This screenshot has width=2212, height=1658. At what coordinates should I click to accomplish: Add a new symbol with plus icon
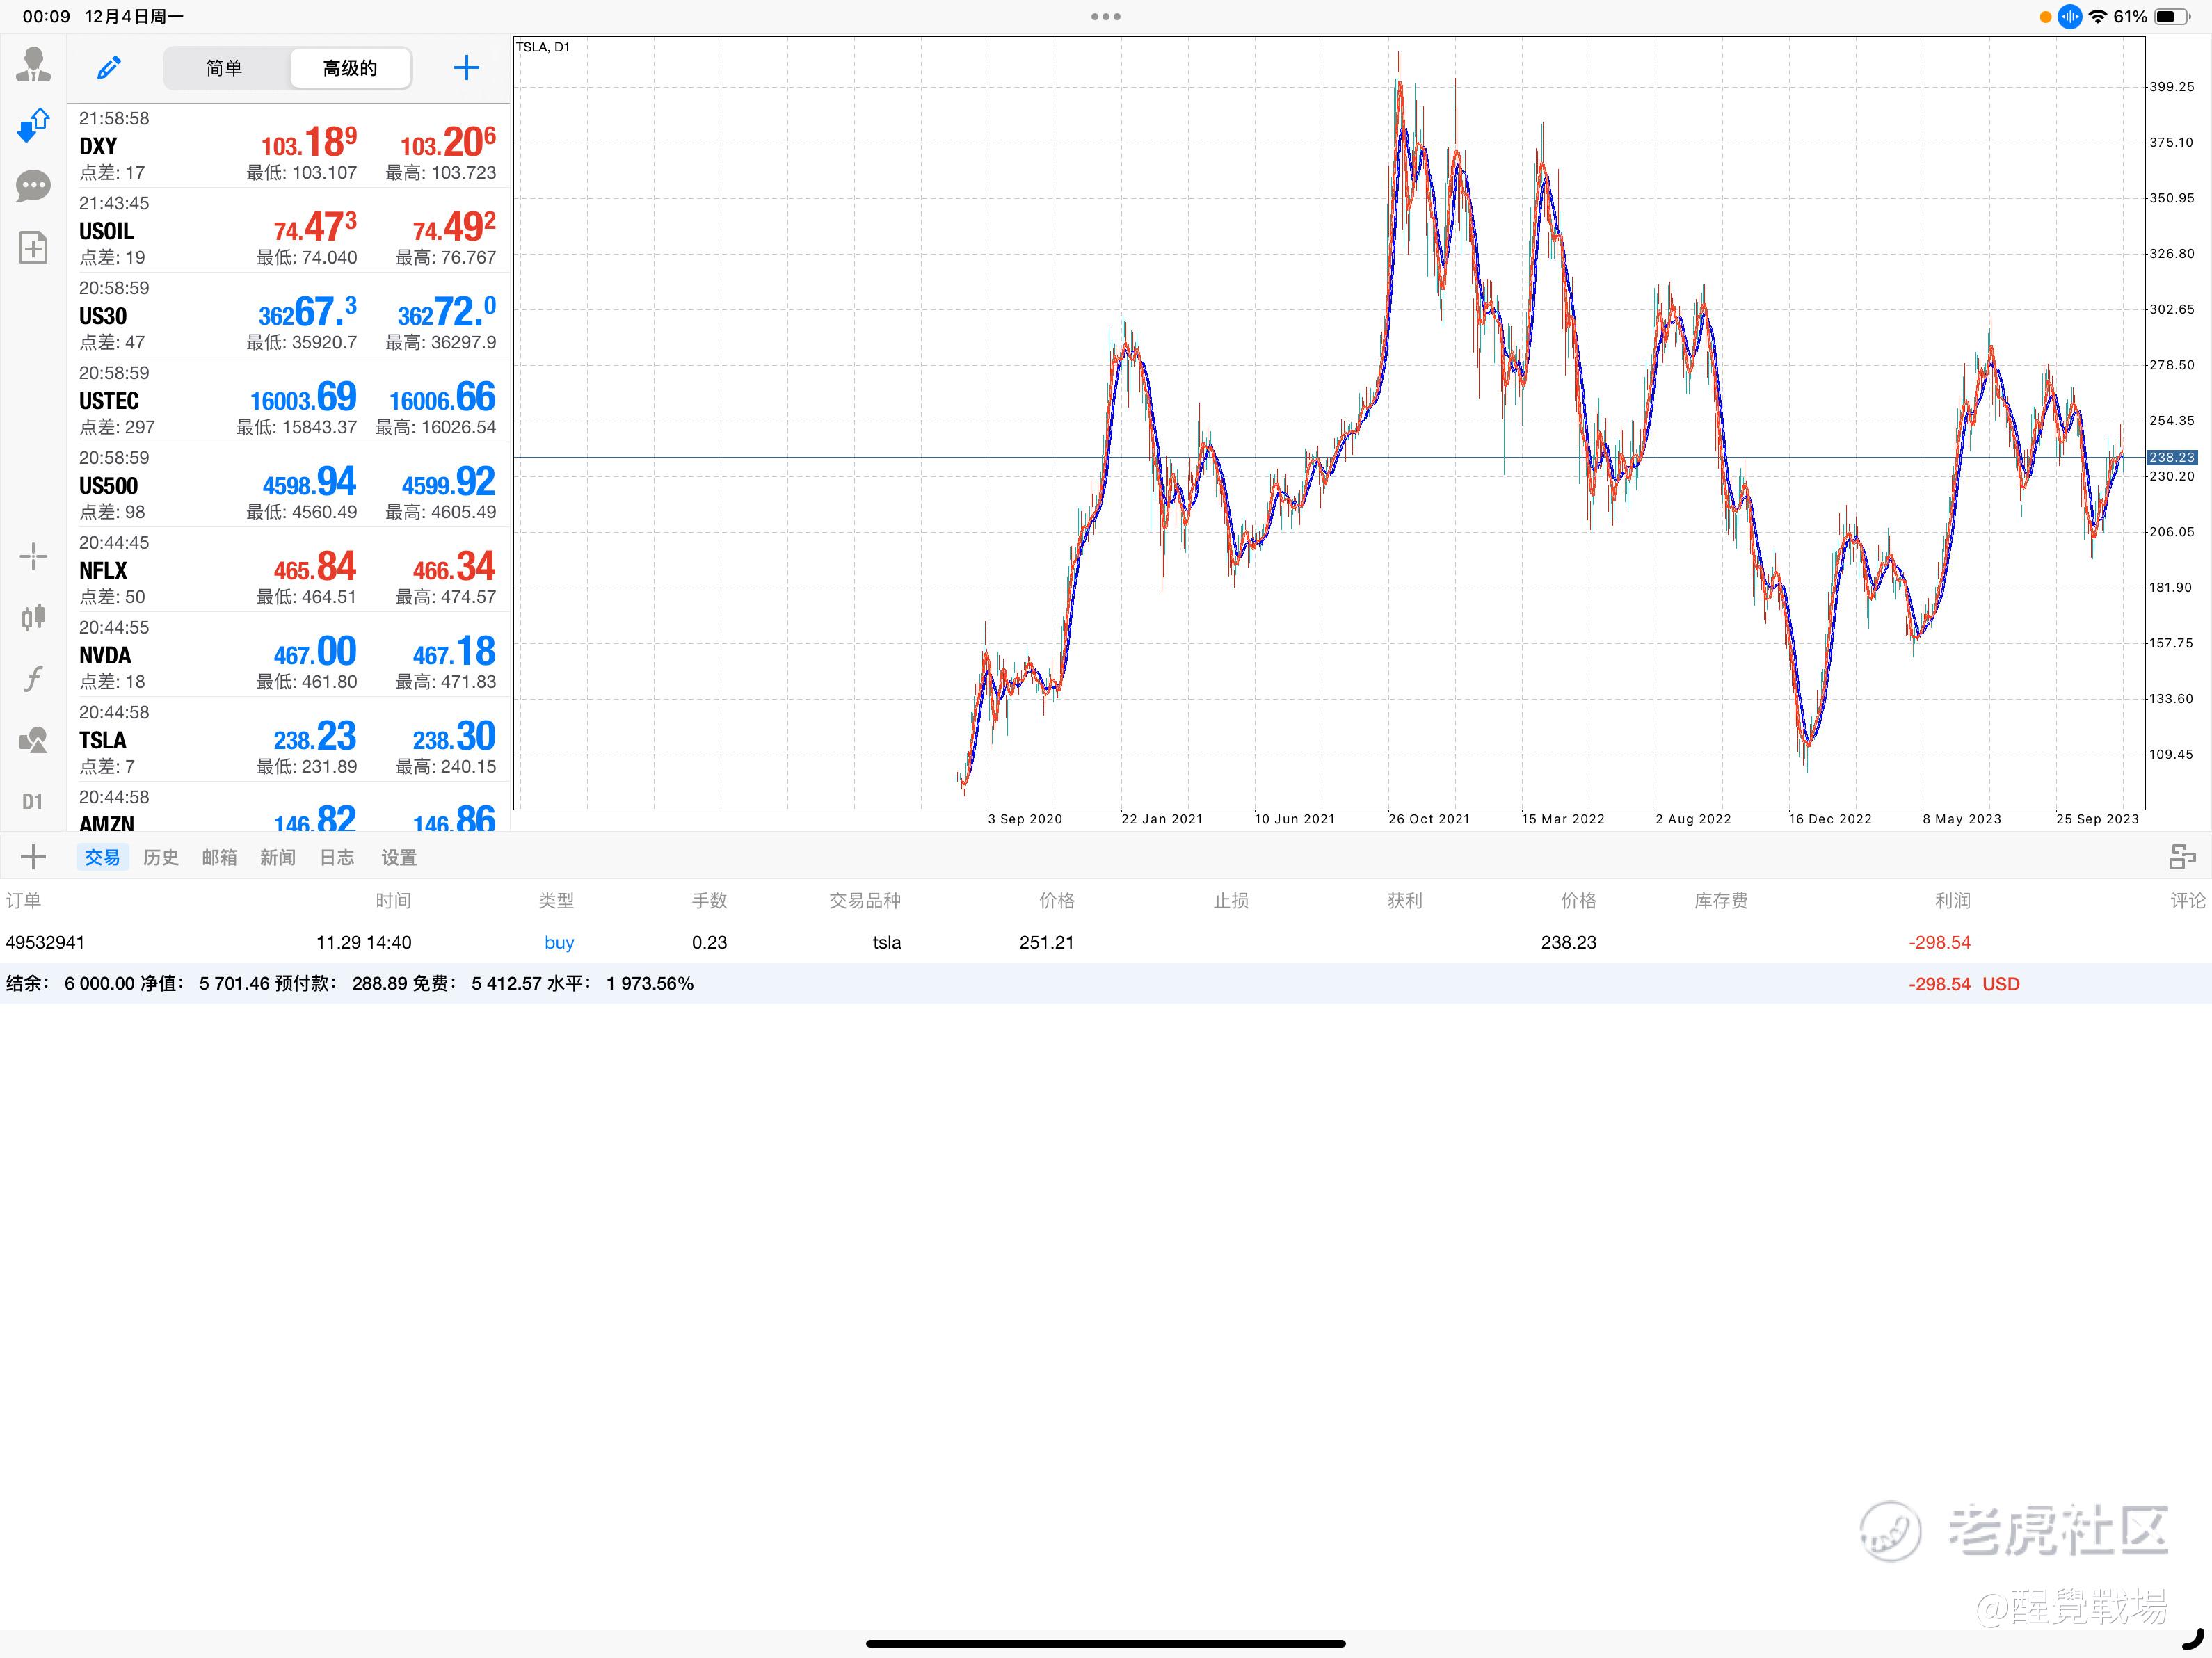(466, 68)
